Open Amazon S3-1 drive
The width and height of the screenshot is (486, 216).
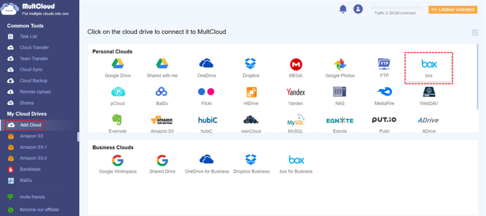pos(33,147)
